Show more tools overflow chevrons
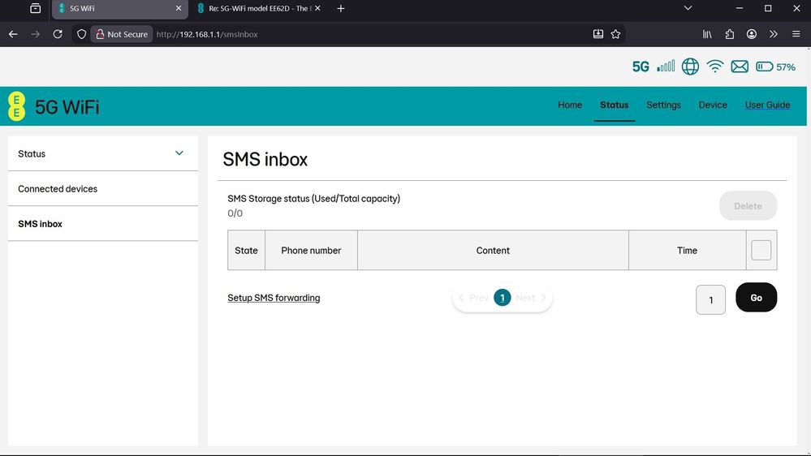Viewport: 811px width, 456px height. point(773,34)
